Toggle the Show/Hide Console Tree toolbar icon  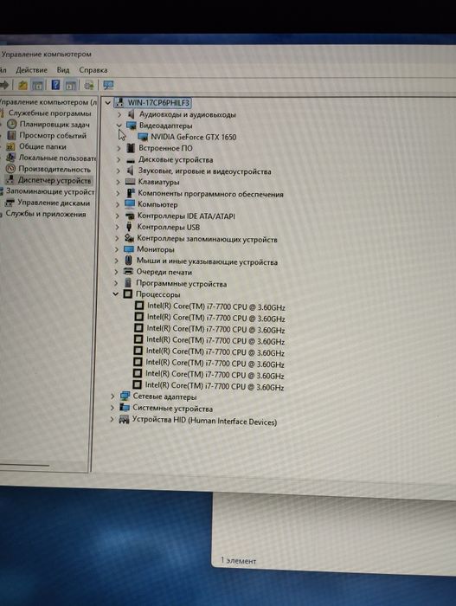click(38, 85)
